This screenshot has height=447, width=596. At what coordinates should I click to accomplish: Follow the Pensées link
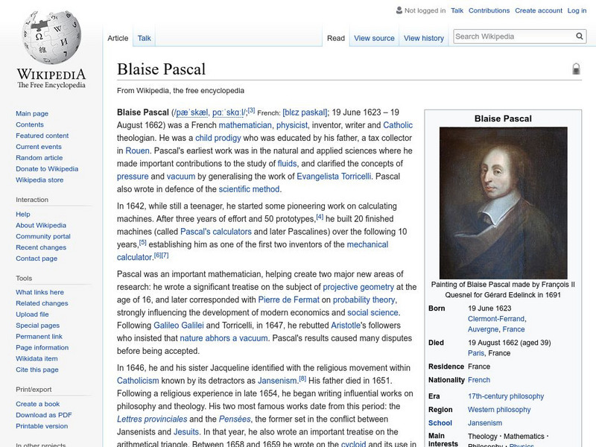point(235,419)
